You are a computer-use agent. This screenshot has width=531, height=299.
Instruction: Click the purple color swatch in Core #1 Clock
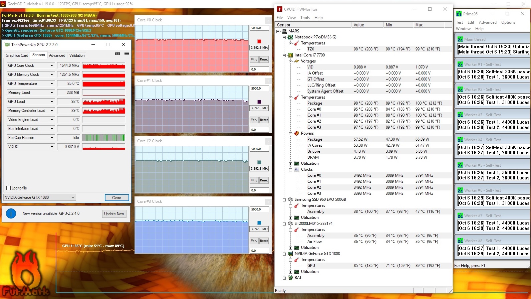point(259,102)
